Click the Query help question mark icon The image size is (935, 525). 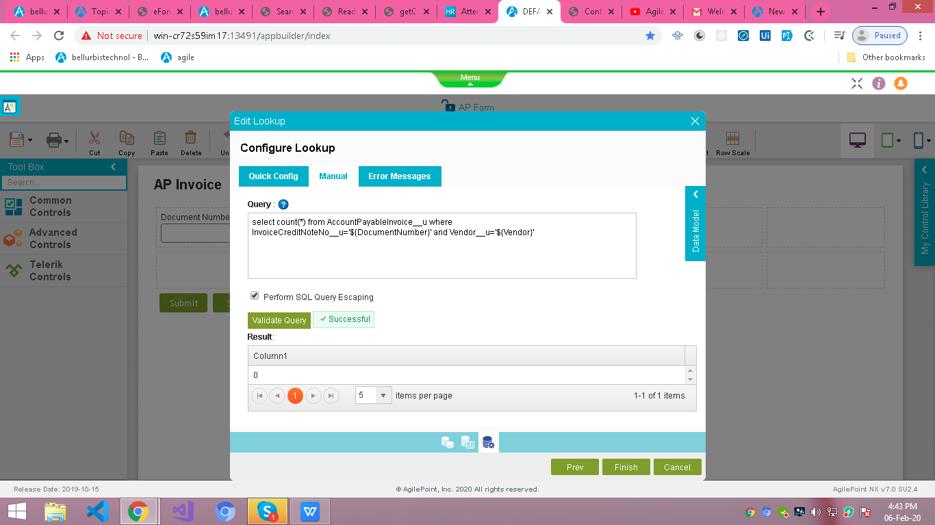[x=283, y=204]
